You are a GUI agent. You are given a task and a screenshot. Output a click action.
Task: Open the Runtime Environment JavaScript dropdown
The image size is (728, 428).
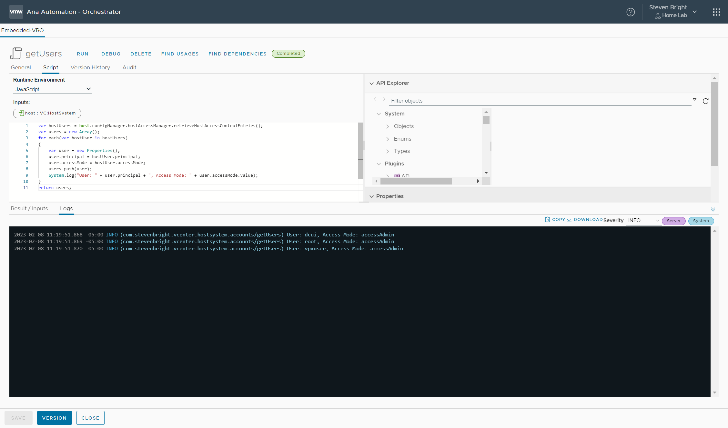pos(52,89)
